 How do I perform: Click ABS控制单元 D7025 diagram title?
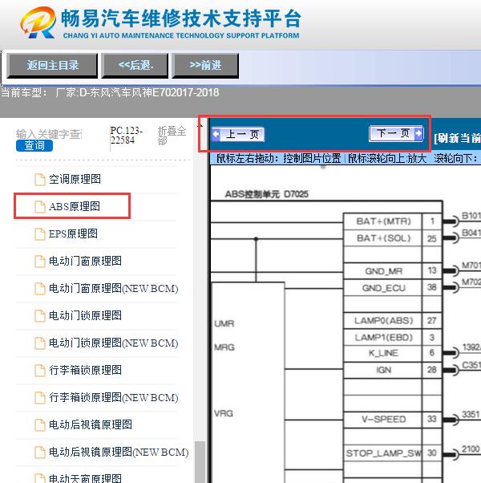266,194
